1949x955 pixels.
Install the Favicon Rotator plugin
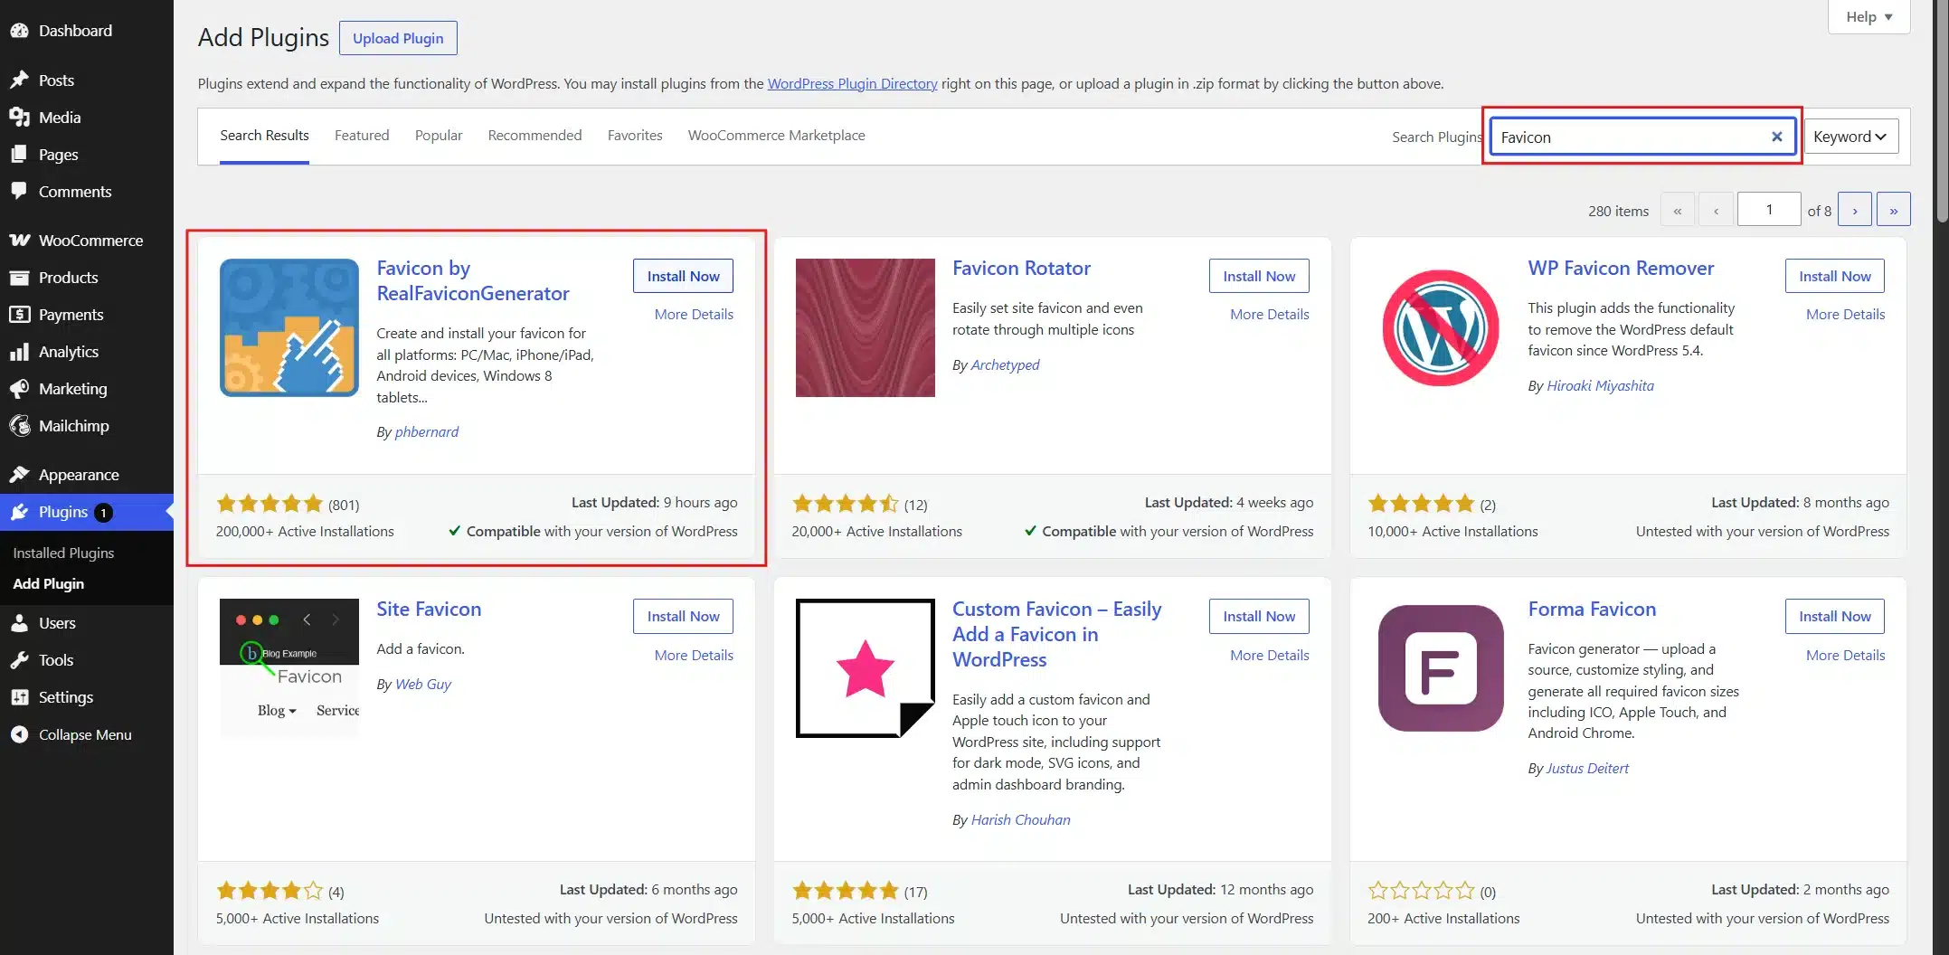pos(1259,276)
